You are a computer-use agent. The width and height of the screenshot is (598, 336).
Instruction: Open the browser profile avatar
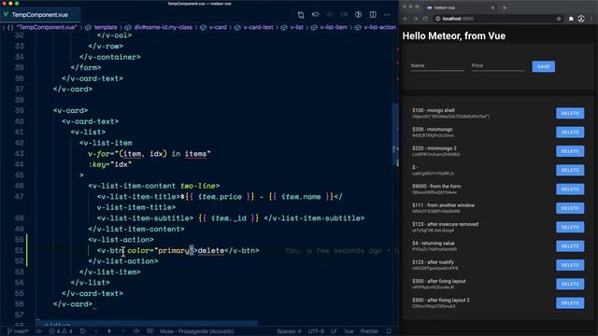click(x=581, y=19)
